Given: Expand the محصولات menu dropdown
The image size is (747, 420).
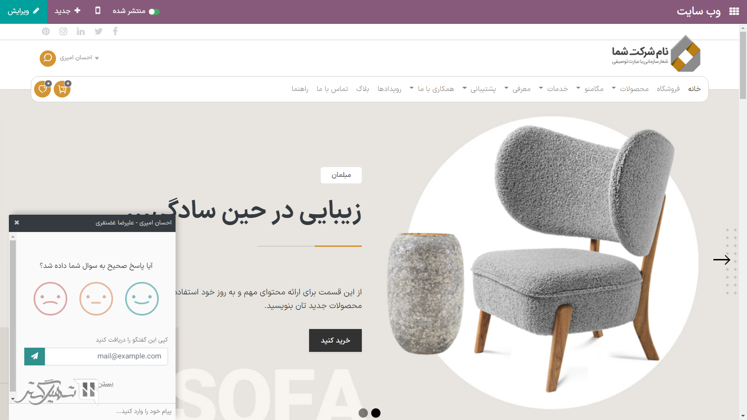Looking at the screenshot, I should [630, 89].
